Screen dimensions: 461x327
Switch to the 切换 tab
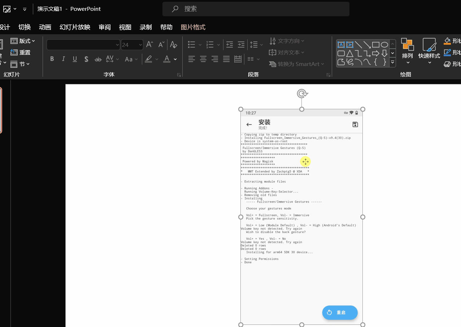(25, 27)
